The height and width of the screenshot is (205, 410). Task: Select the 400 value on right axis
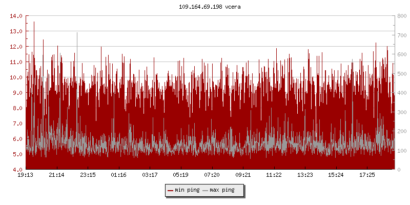[x=401, y=93]
